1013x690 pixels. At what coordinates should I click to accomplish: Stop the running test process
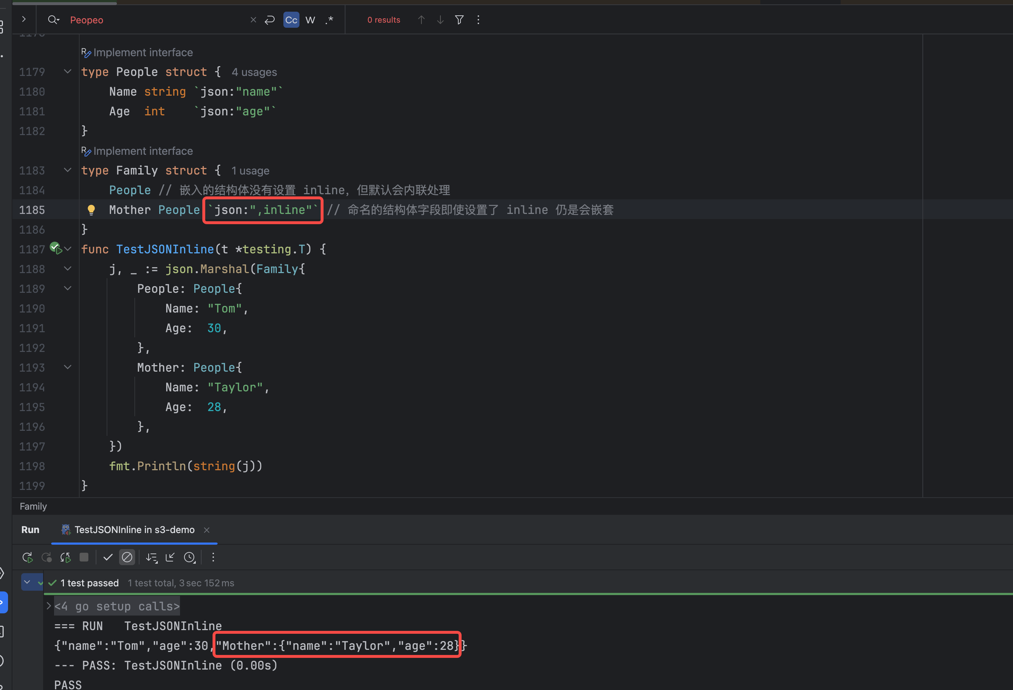(84, 557)
